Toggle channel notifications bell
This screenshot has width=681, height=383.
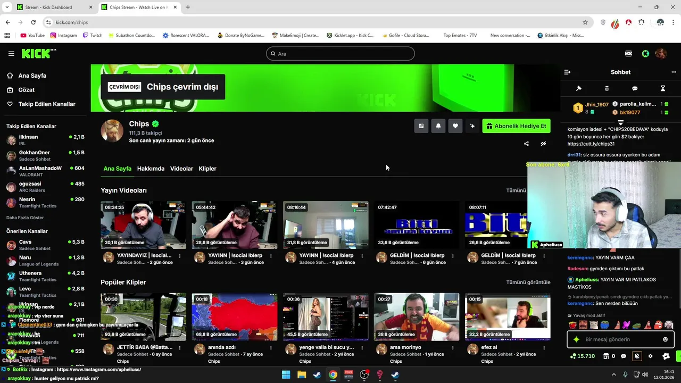(438, 126)
